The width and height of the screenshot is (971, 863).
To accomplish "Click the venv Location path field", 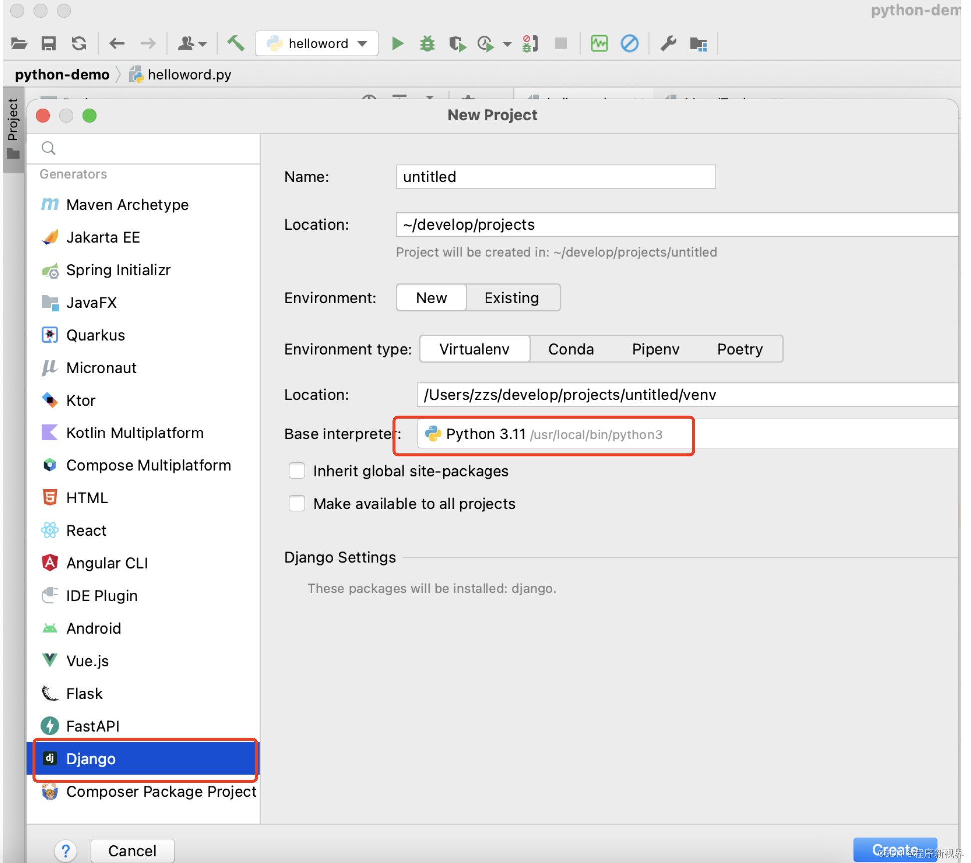I will point(687,395).
